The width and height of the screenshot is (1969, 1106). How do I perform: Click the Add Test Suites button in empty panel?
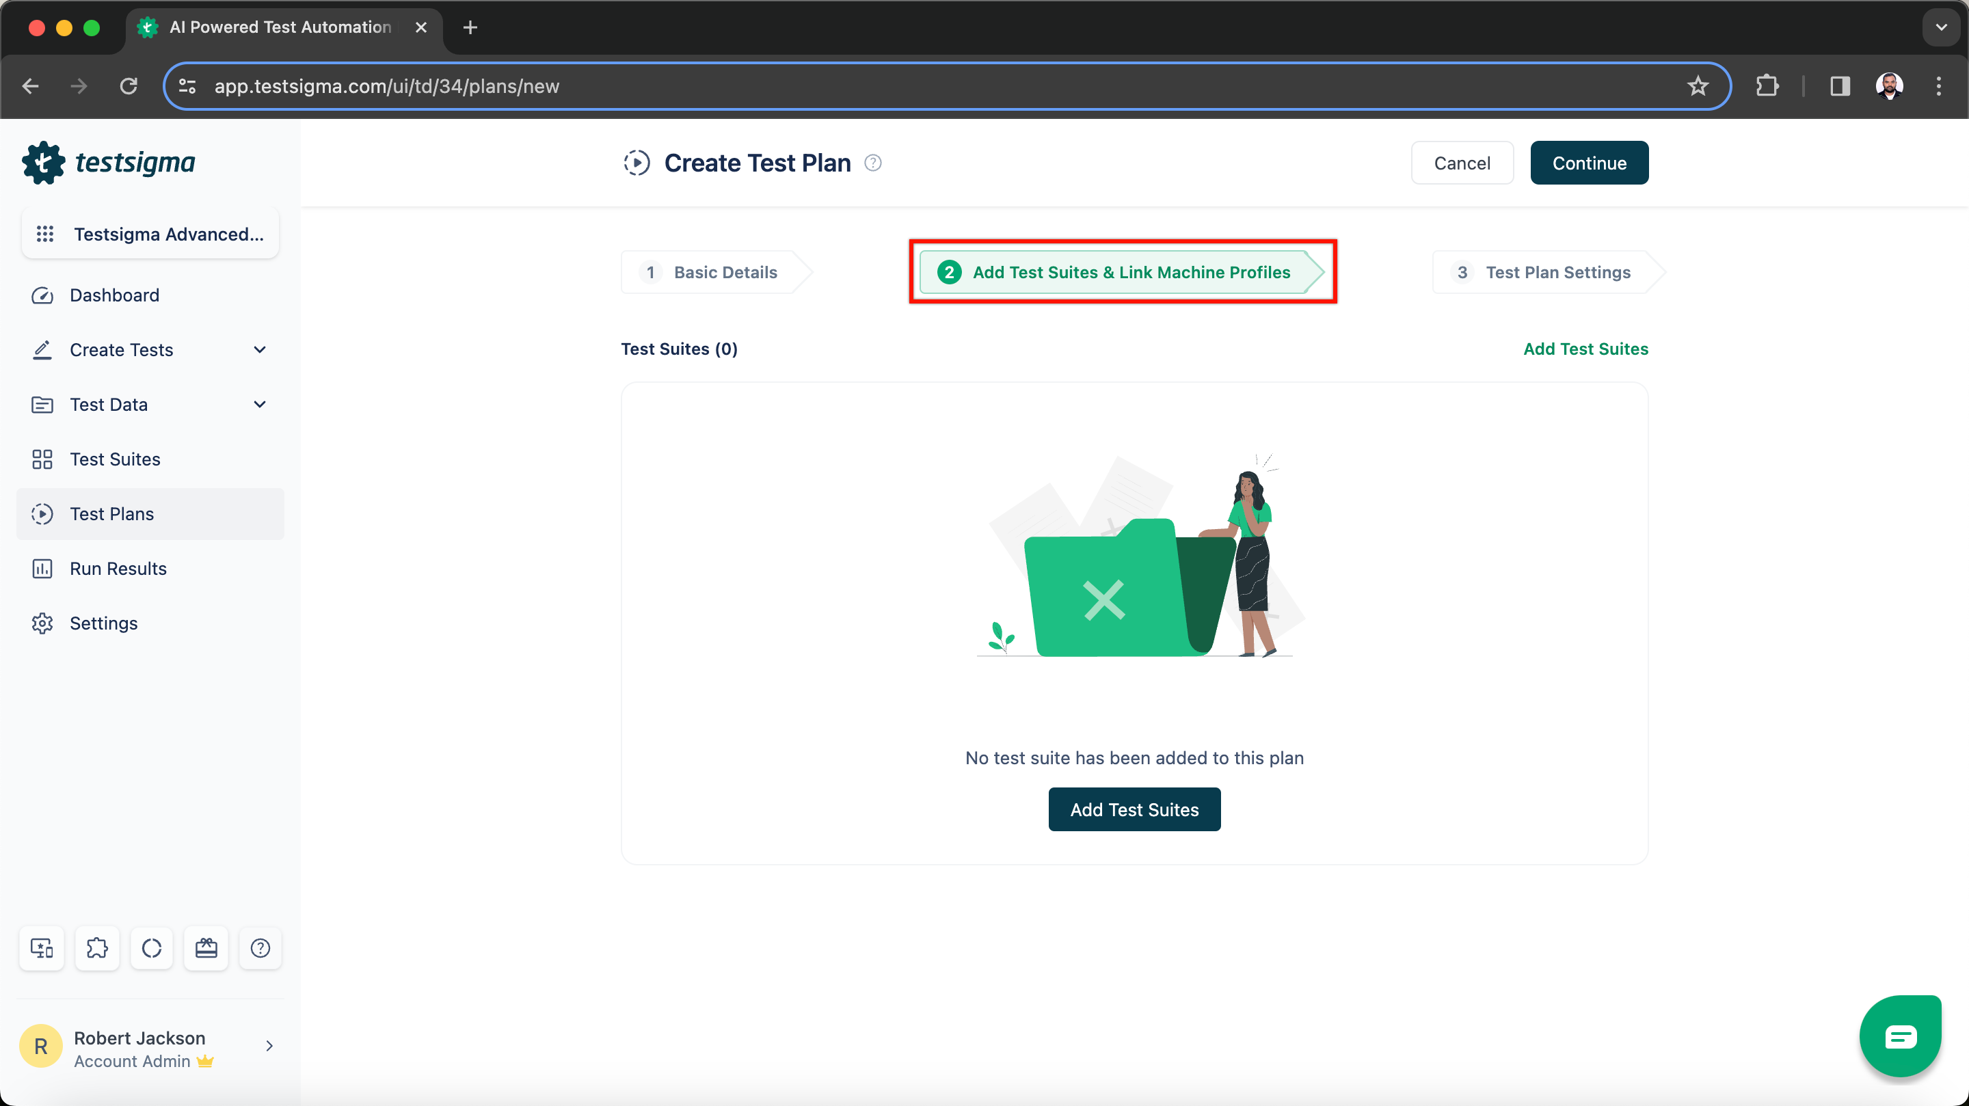click(1134, 809)
